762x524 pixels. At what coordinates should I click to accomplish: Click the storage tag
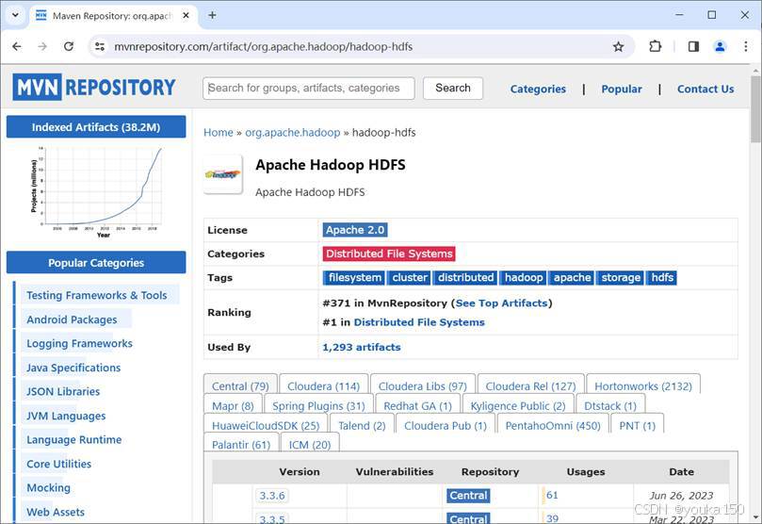(621, 278)
